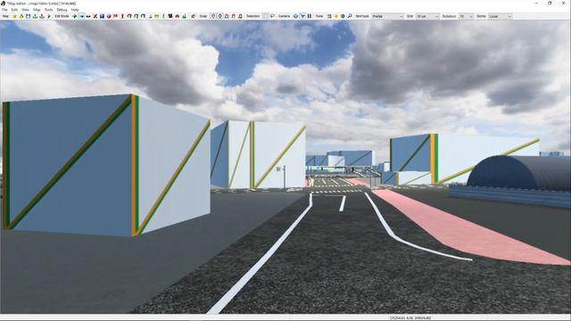
Task: Click the red X delete icon
Action: (x=95, y=16)
